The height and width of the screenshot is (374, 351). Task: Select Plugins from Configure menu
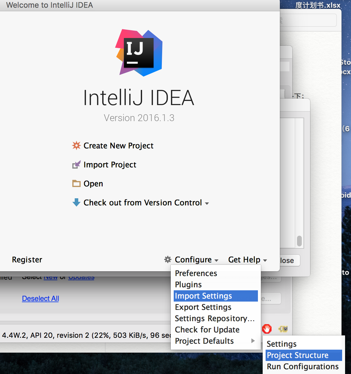click(216, 284)
